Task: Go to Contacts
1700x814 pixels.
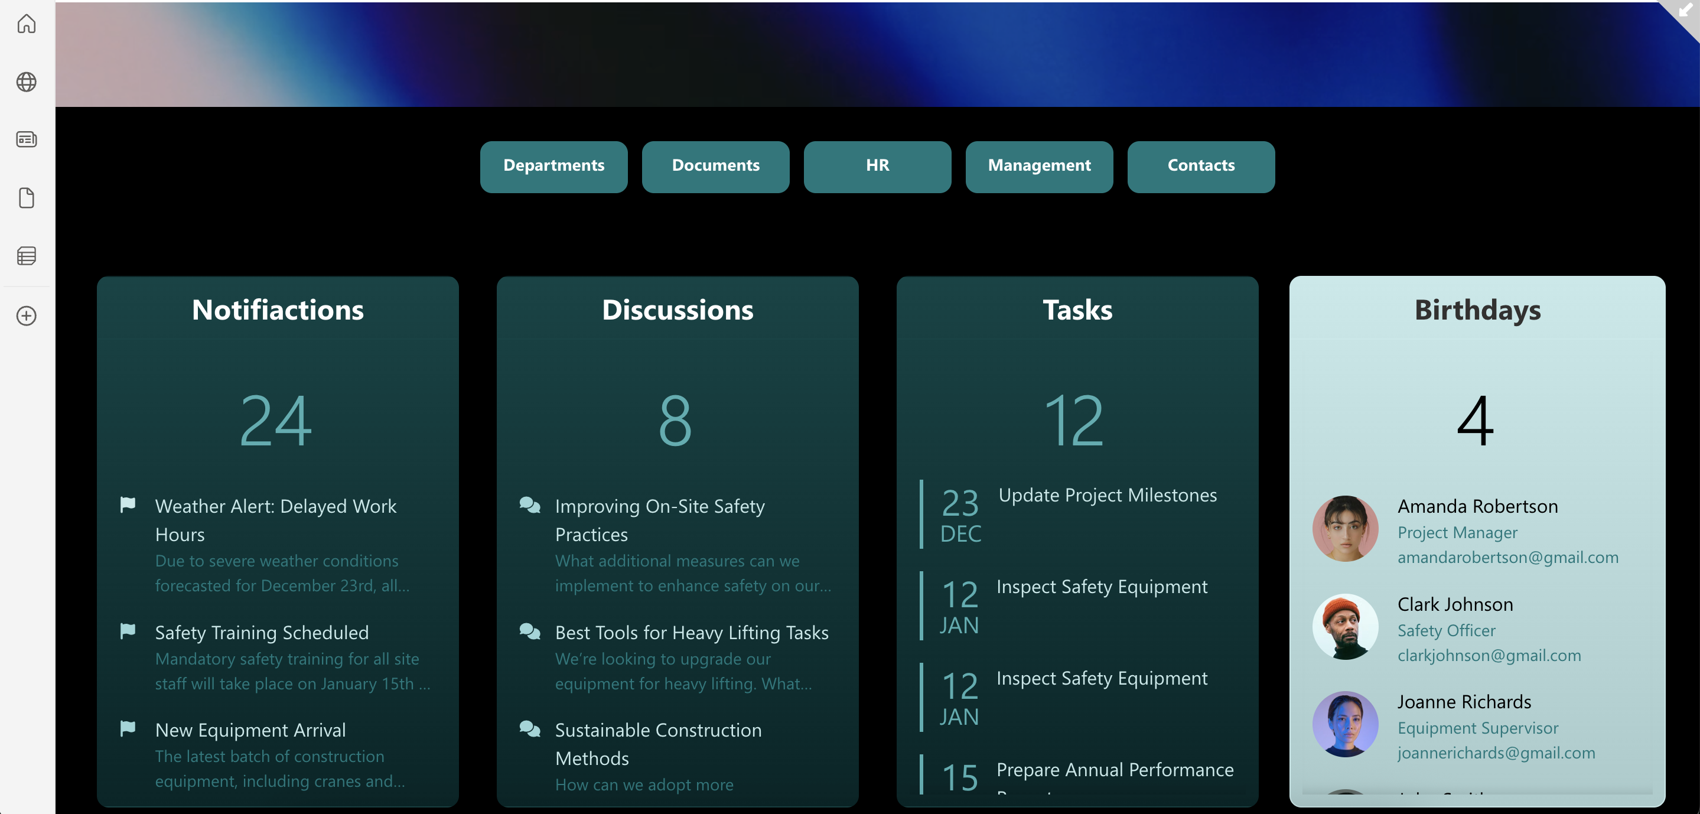Action: click(x=1200, y=166)
